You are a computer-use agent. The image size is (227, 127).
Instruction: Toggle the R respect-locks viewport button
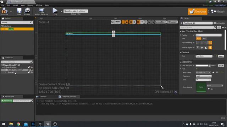[134, 22]
